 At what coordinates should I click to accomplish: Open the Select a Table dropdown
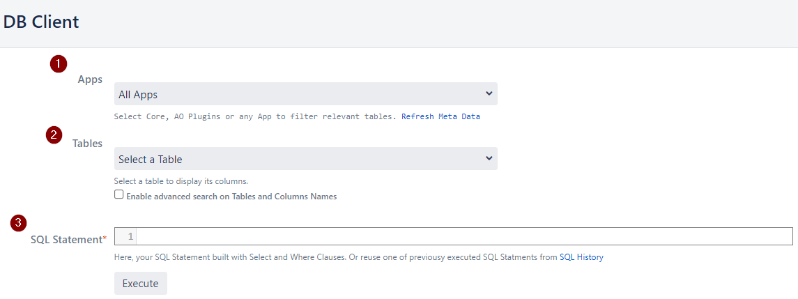tap(306, 158)
